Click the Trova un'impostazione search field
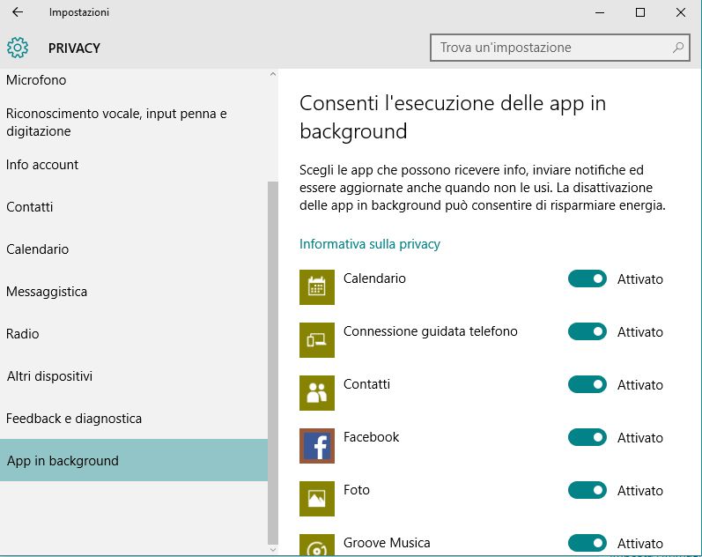702x557 pixels. 551,48
